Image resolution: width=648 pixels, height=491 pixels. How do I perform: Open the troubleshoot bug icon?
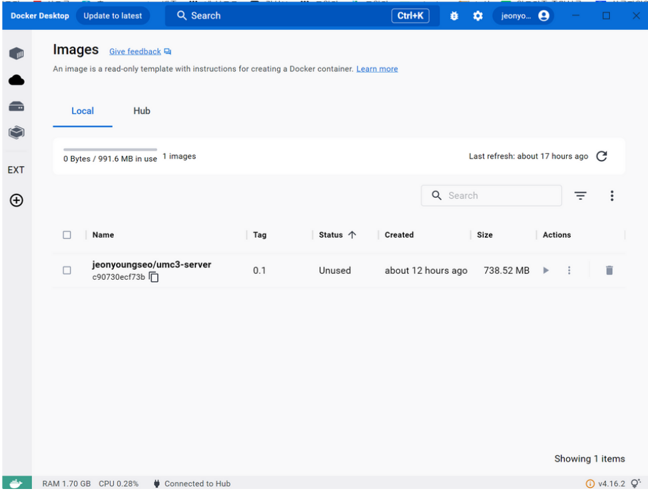click(x=454, y=16)
